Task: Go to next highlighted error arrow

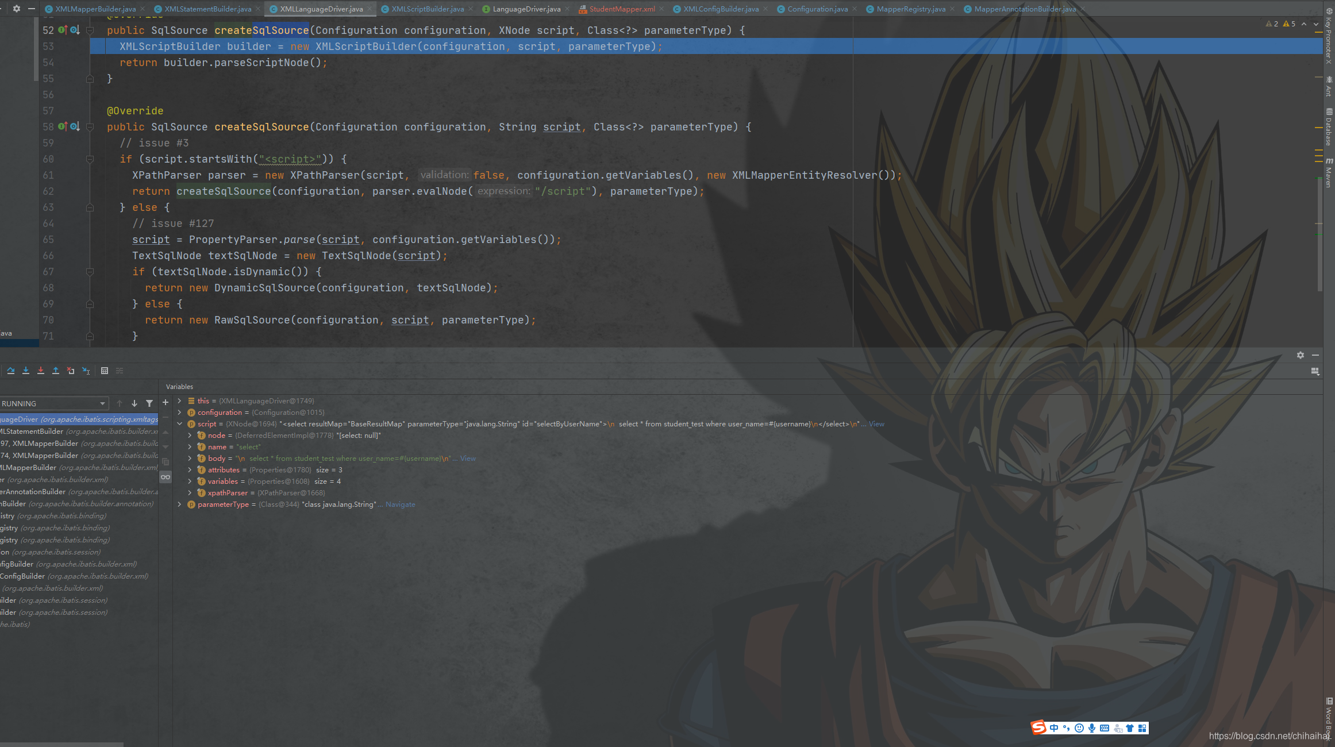Action: pyautogui.click(x=1316, y=24)
